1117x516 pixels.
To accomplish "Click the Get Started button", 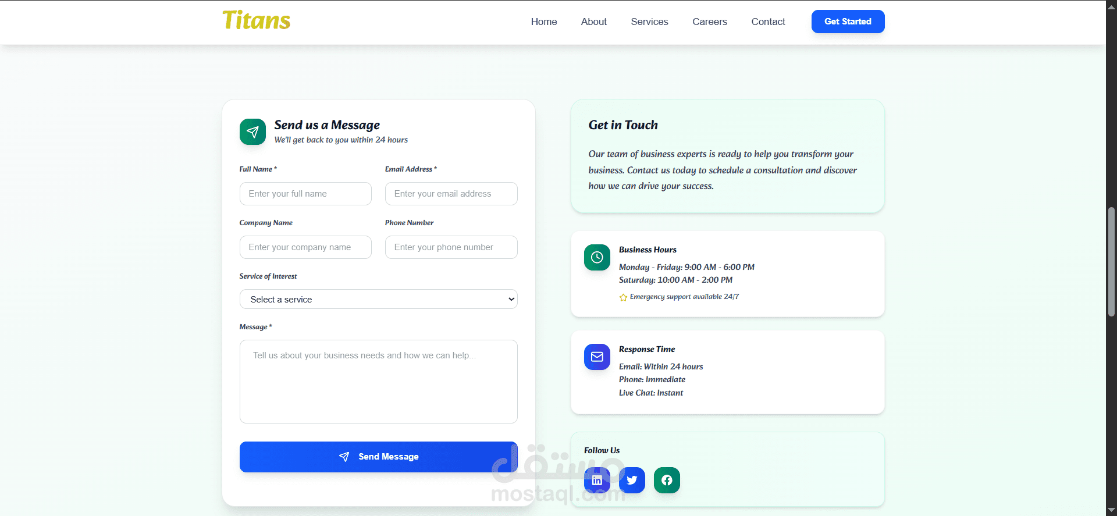I will (x=848, y=22).
